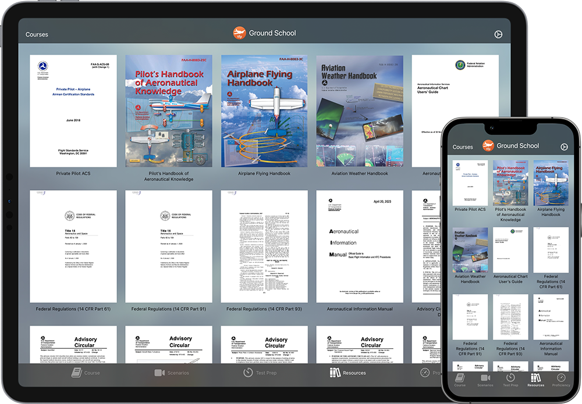582x404 pixels.
Task: Switch to Scenarios tab on iPad
Action: [172, 373]
